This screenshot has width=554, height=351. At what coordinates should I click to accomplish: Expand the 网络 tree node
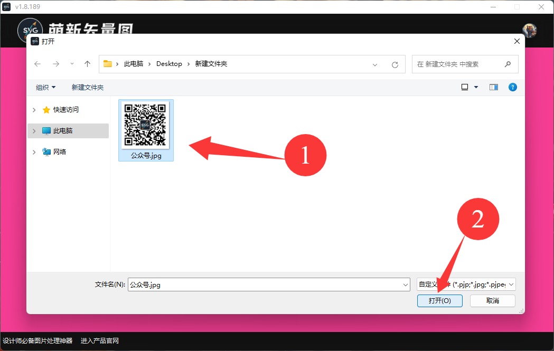coord(34,152)
